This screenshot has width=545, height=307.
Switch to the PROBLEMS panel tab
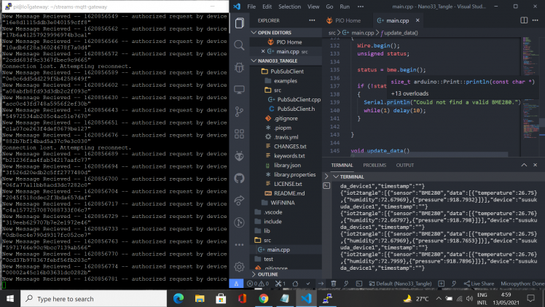click(375, 166)
